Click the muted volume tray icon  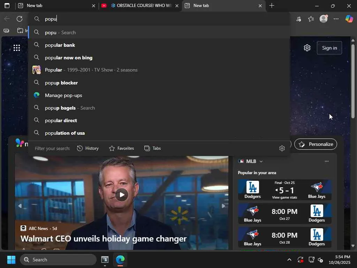point(320,260)
